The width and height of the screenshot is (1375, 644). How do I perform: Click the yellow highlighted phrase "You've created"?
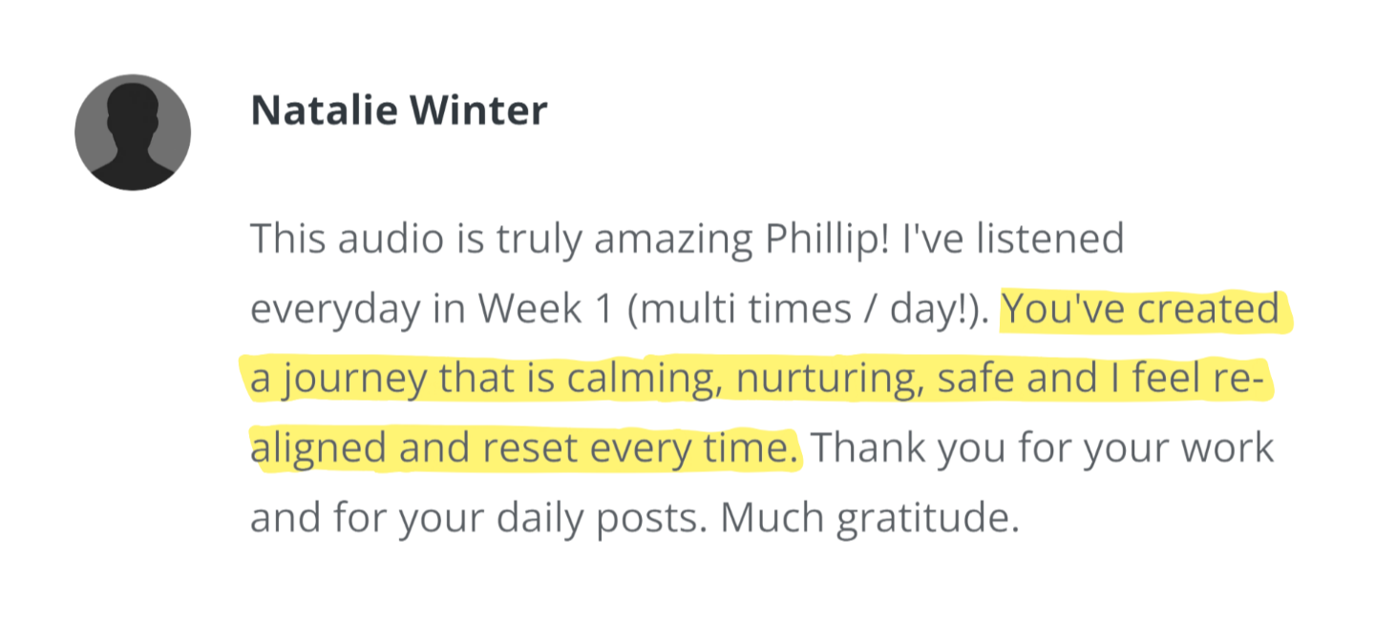1141,309
